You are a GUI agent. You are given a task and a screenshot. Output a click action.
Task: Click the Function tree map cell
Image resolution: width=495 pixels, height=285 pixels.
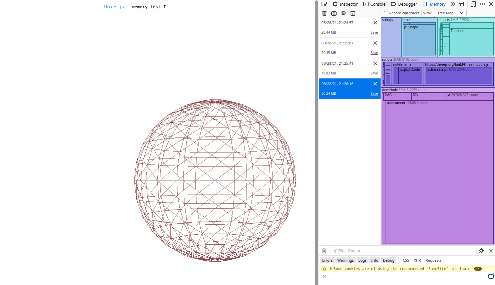point(471,42)
